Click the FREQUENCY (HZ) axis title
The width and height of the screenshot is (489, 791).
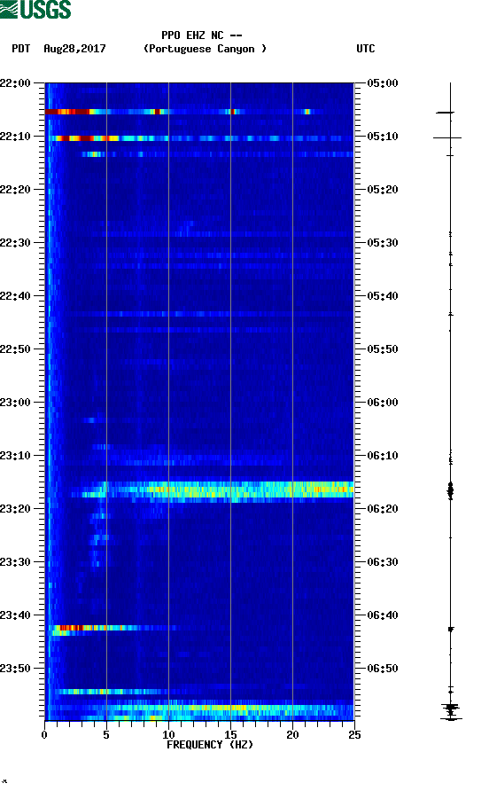[210, 745]
